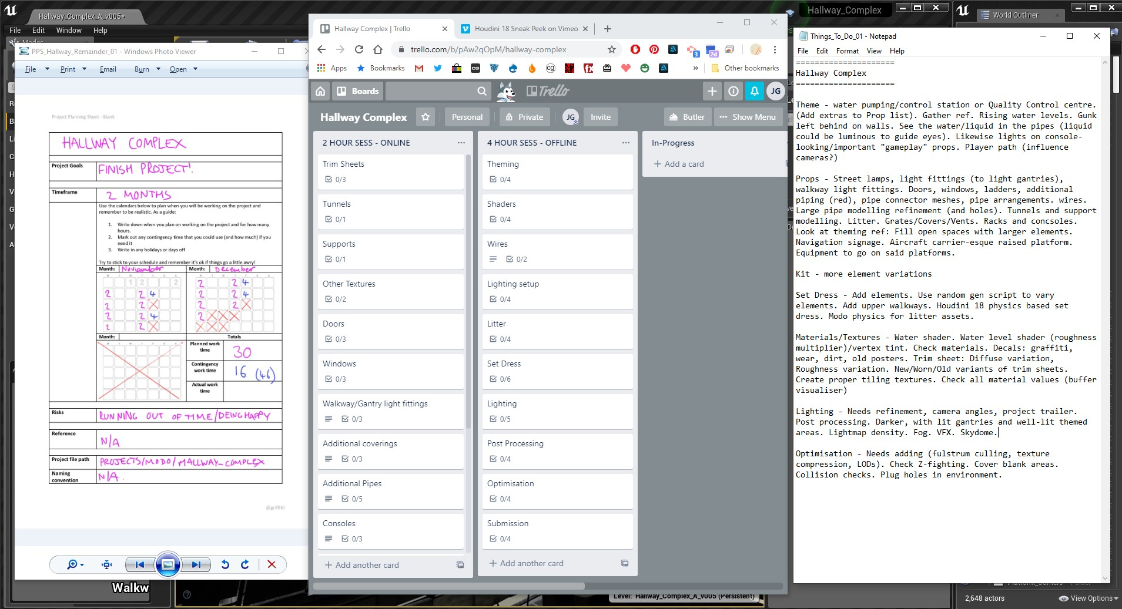Click Show Menu on Trello board
1122x609 pixels.
(x=748, y=117)
